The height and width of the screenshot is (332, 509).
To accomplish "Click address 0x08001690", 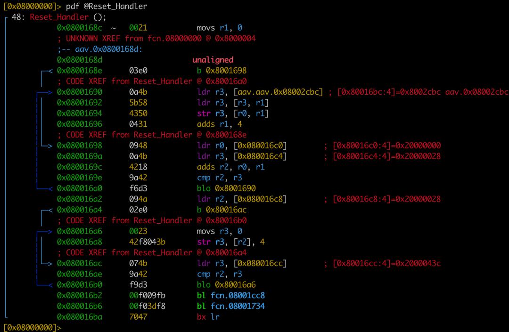I will (79, 92).
